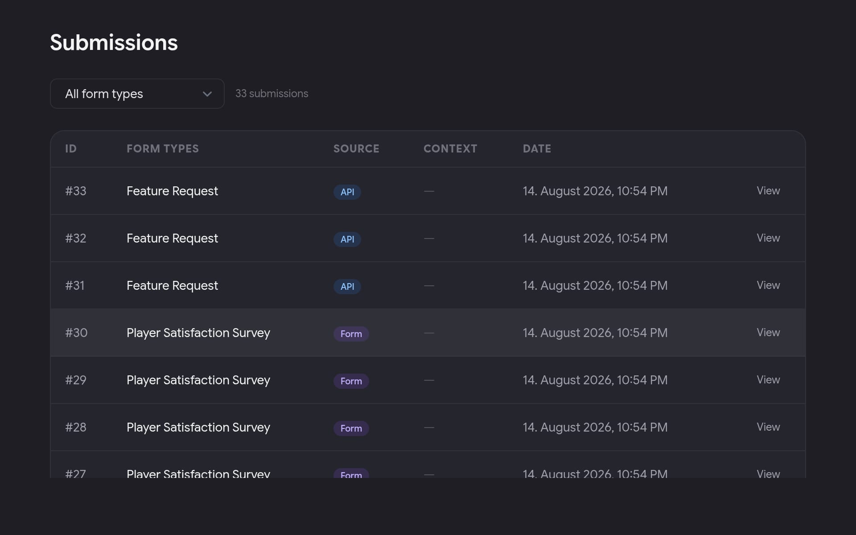Click the 33 submissions count label
Viewport: 856px width, 535px height.
272,94
